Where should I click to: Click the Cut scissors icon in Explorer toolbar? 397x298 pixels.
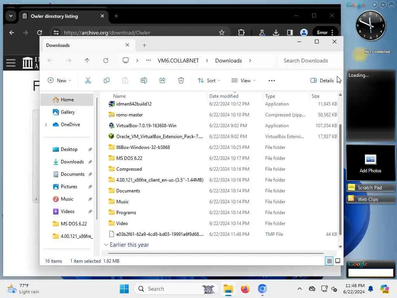pos(88,81)
